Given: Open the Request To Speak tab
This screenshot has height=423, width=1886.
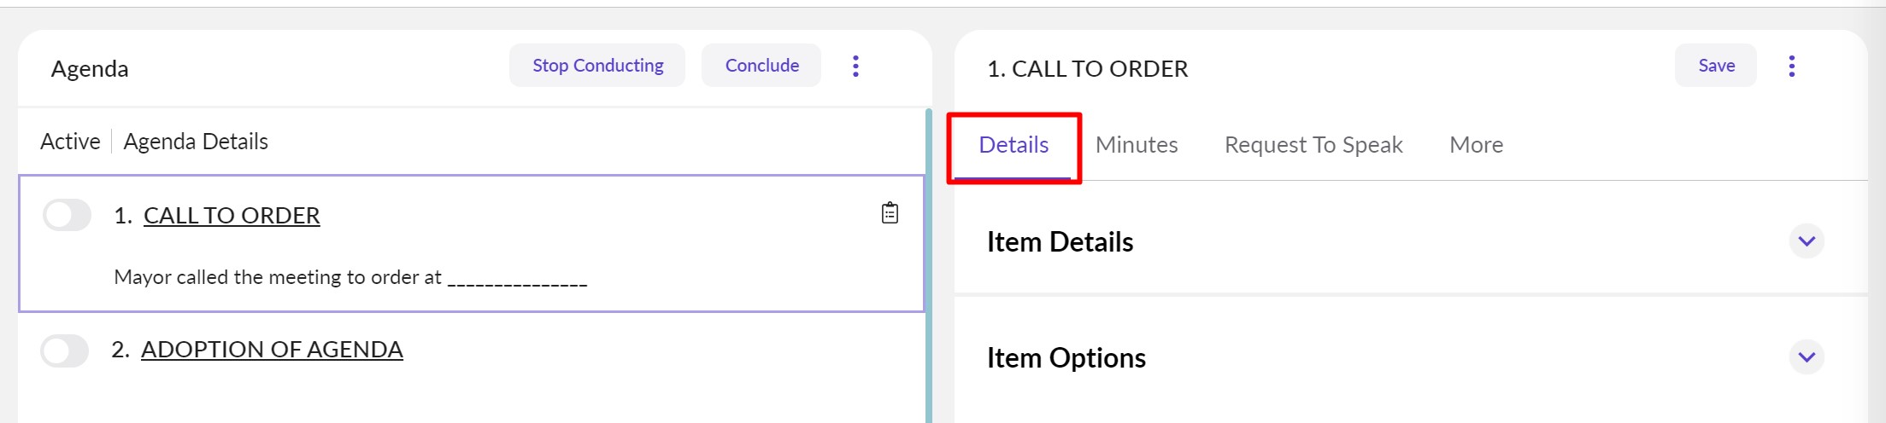Looking at the screenshot, I should coord(1313,145).
